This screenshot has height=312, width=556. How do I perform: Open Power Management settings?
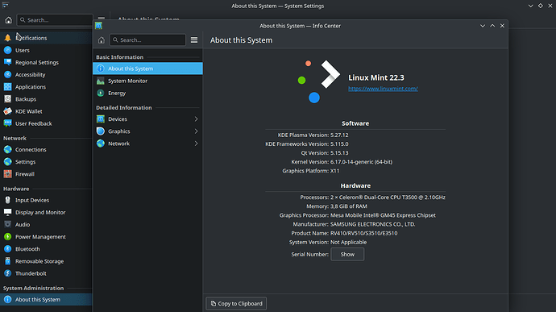click(46, 237)
